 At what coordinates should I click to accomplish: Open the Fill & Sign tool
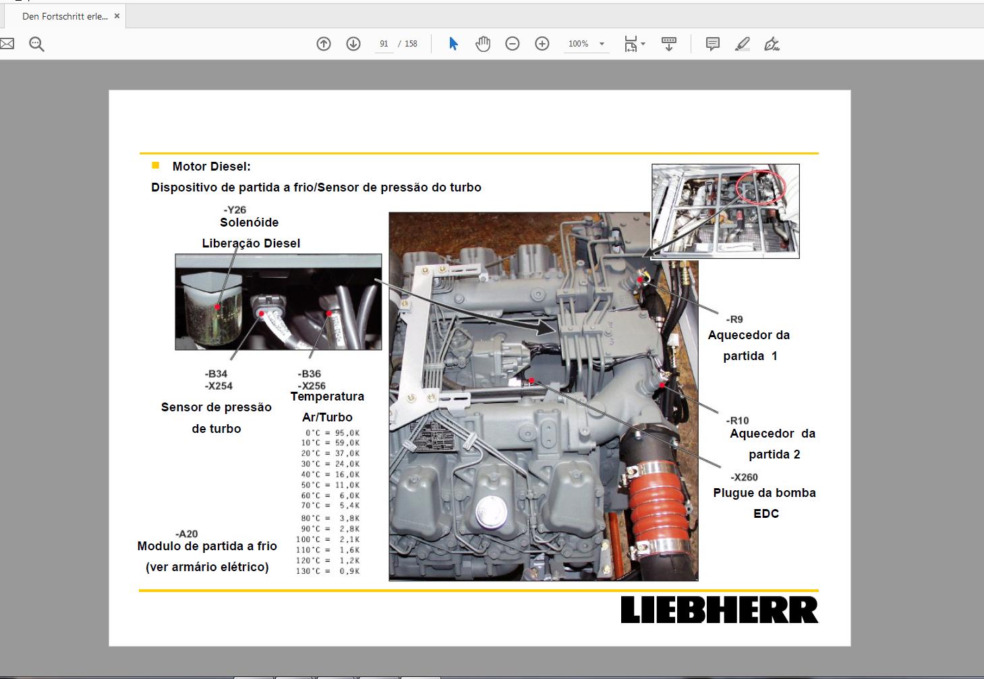[772, 43]
